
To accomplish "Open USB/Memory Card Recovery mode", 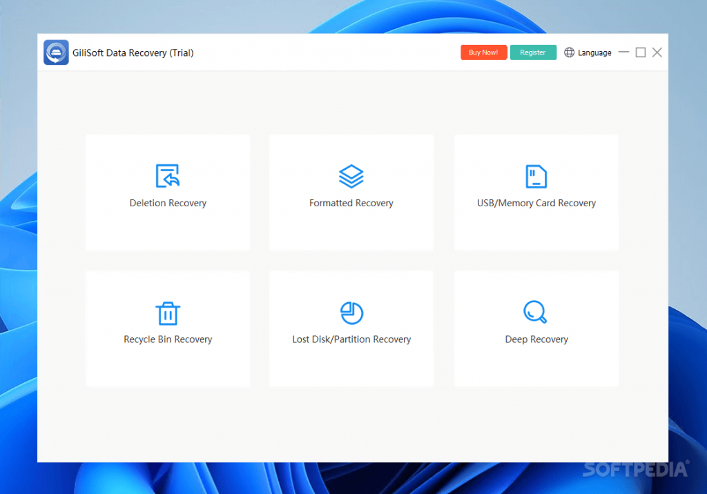I will click(x=536, y=192).
